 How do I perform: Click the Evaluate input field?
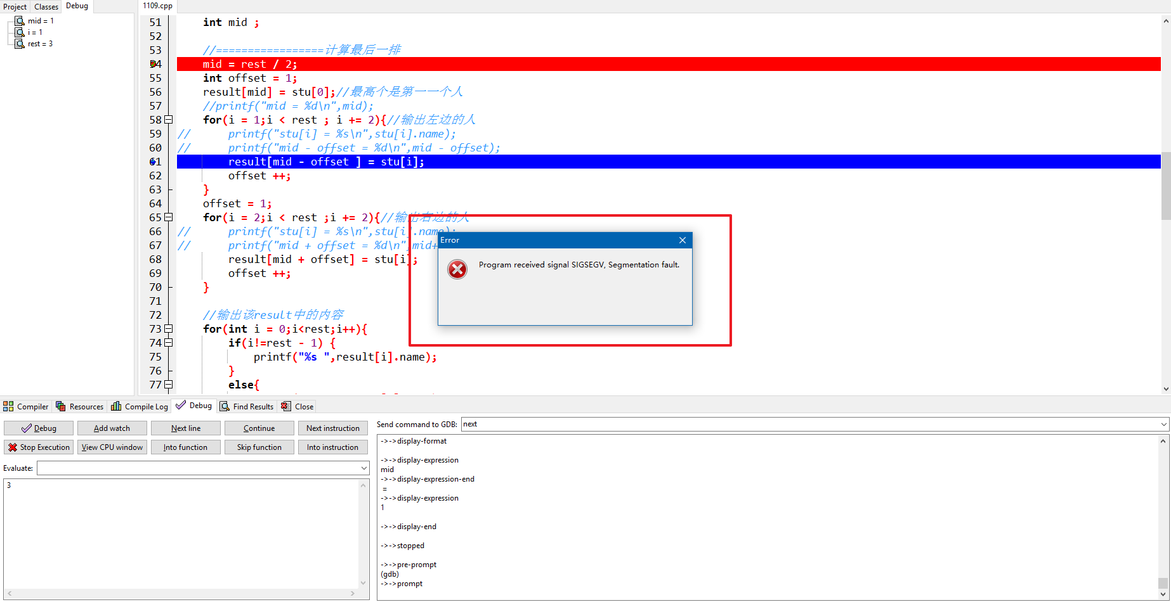[x=198, y=468]
